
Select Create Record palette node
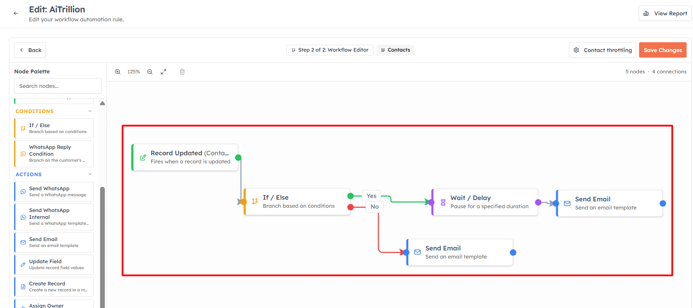pos(54,287)
